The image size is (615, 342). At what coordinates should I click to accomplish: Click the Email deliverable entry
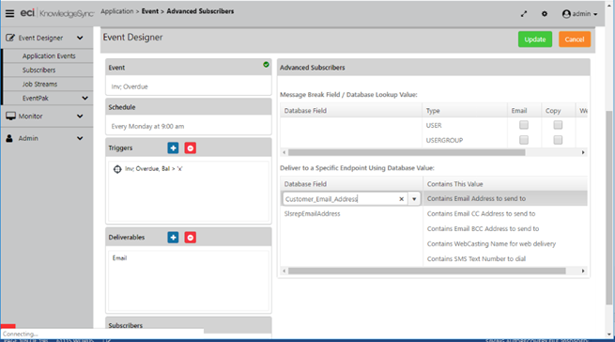click(x=119, y=258)
